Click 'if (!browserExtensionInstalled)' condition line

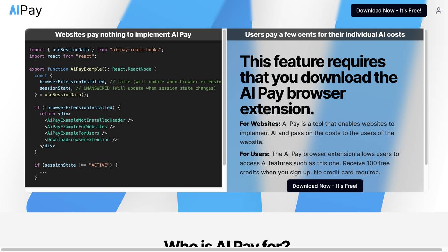pyautogui.click(x=77, y=108)
